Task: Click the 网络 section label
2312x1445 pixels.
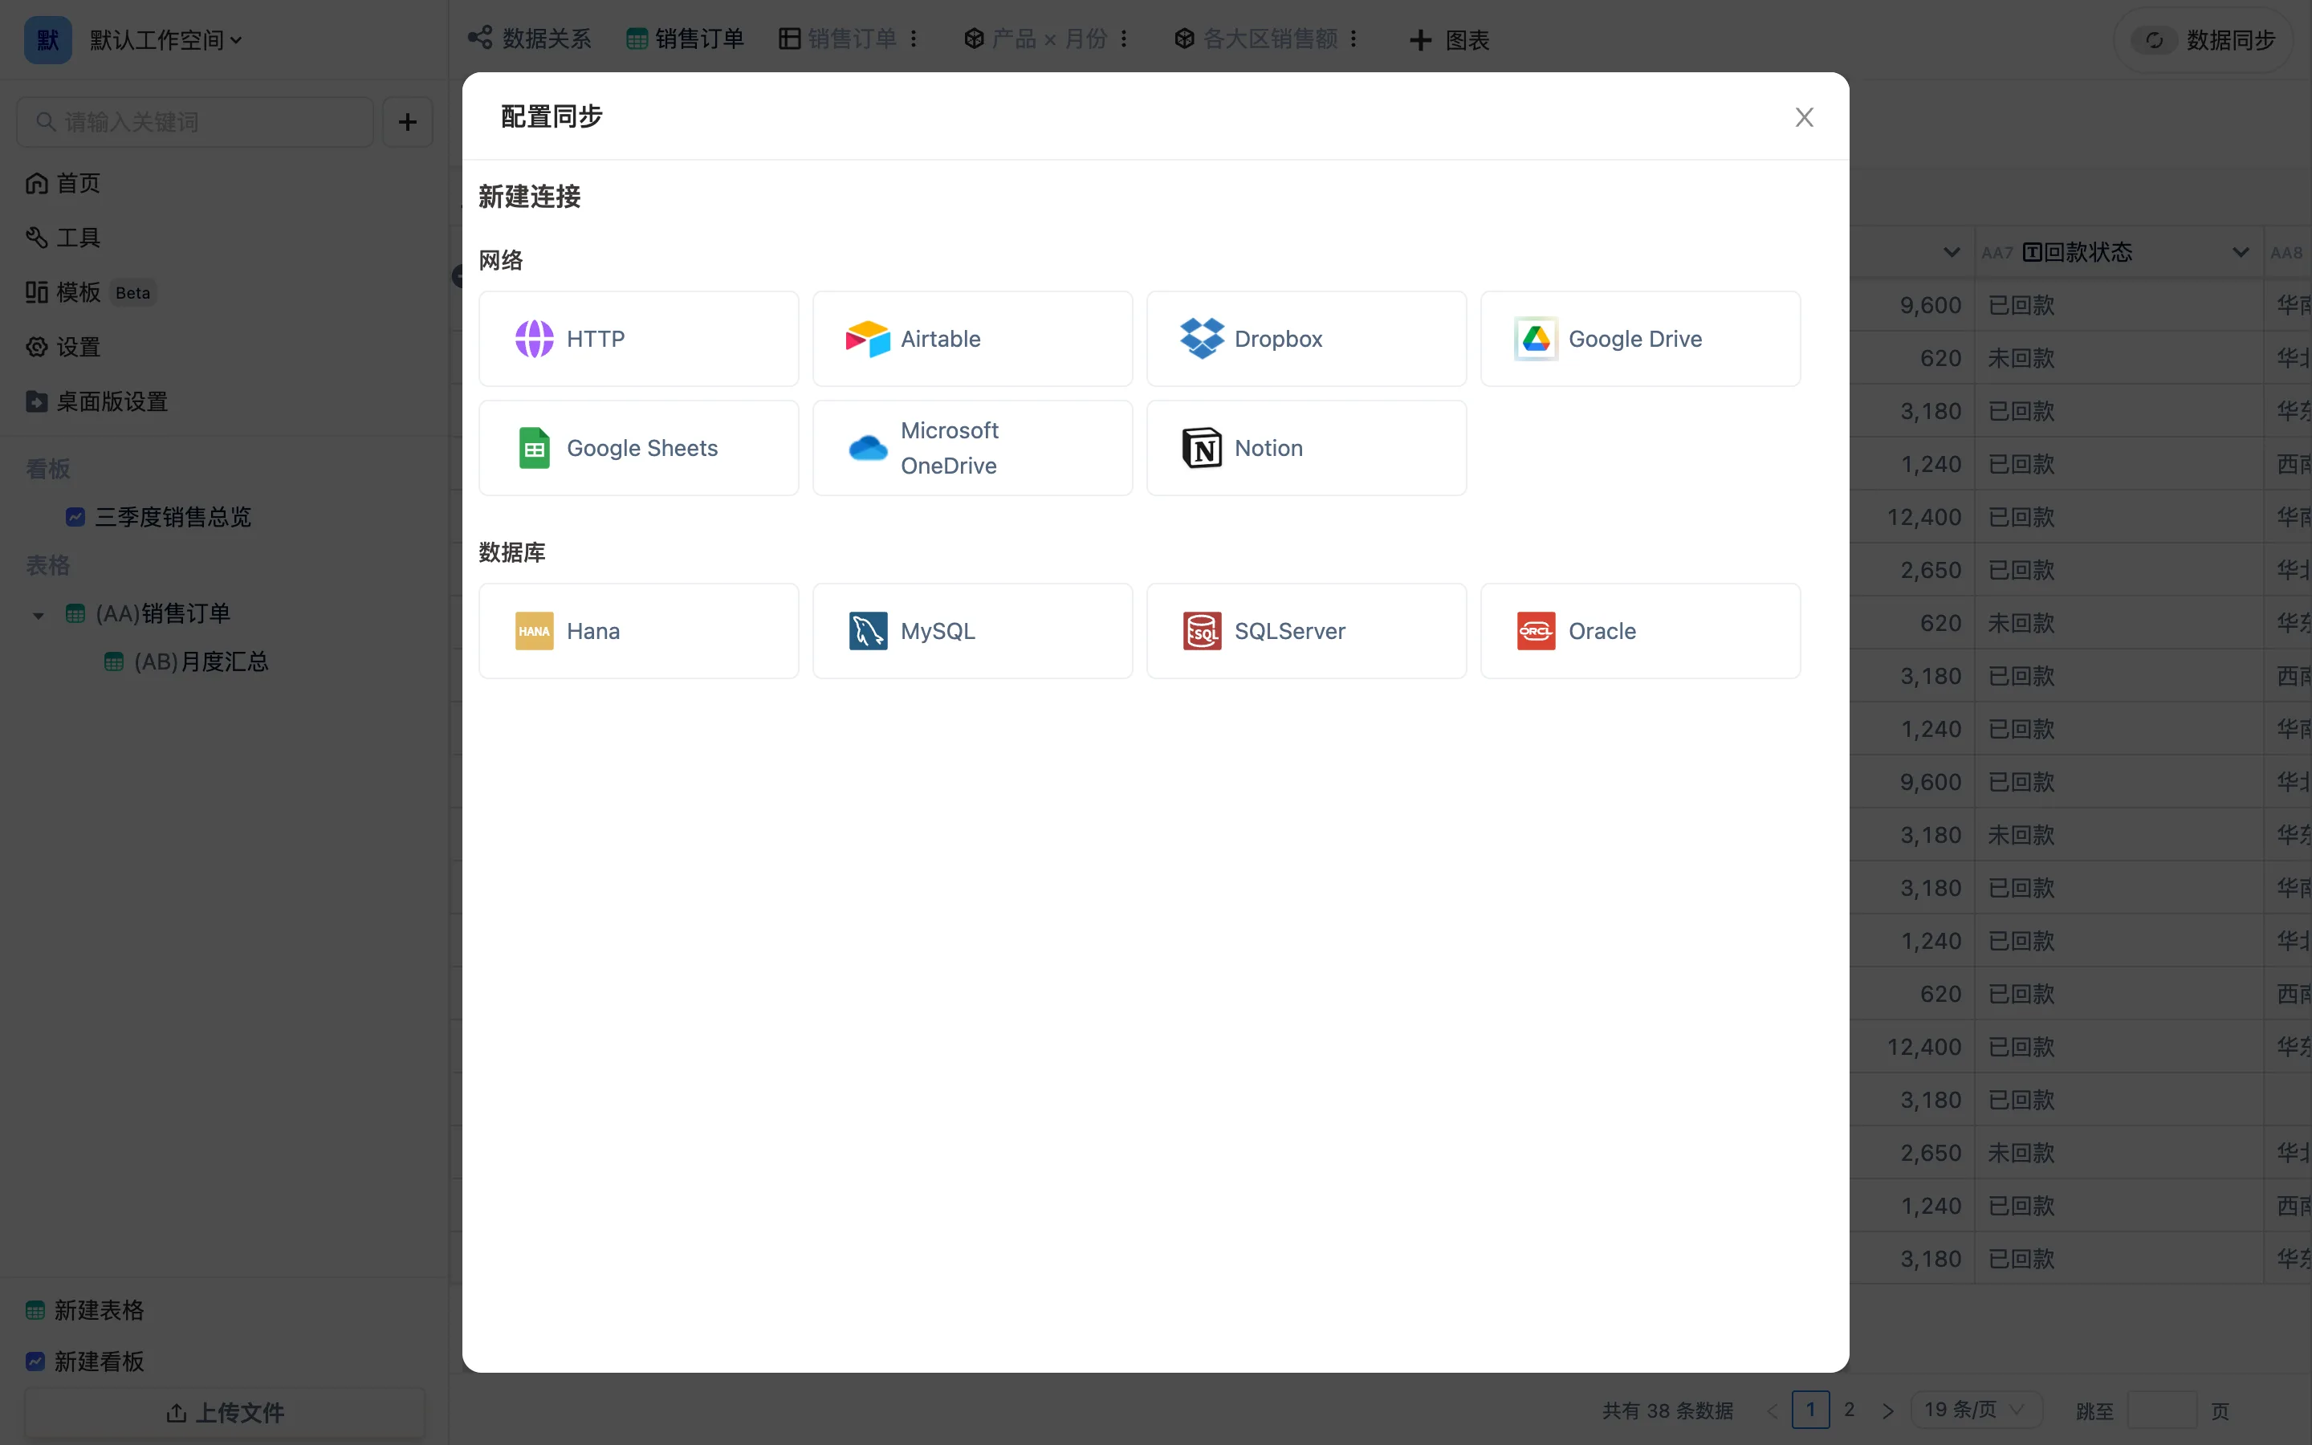Action: (501, 260)
